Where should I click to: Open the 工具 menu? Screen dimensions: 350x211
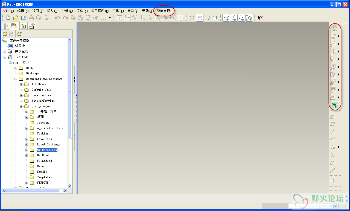coord(118,11)
